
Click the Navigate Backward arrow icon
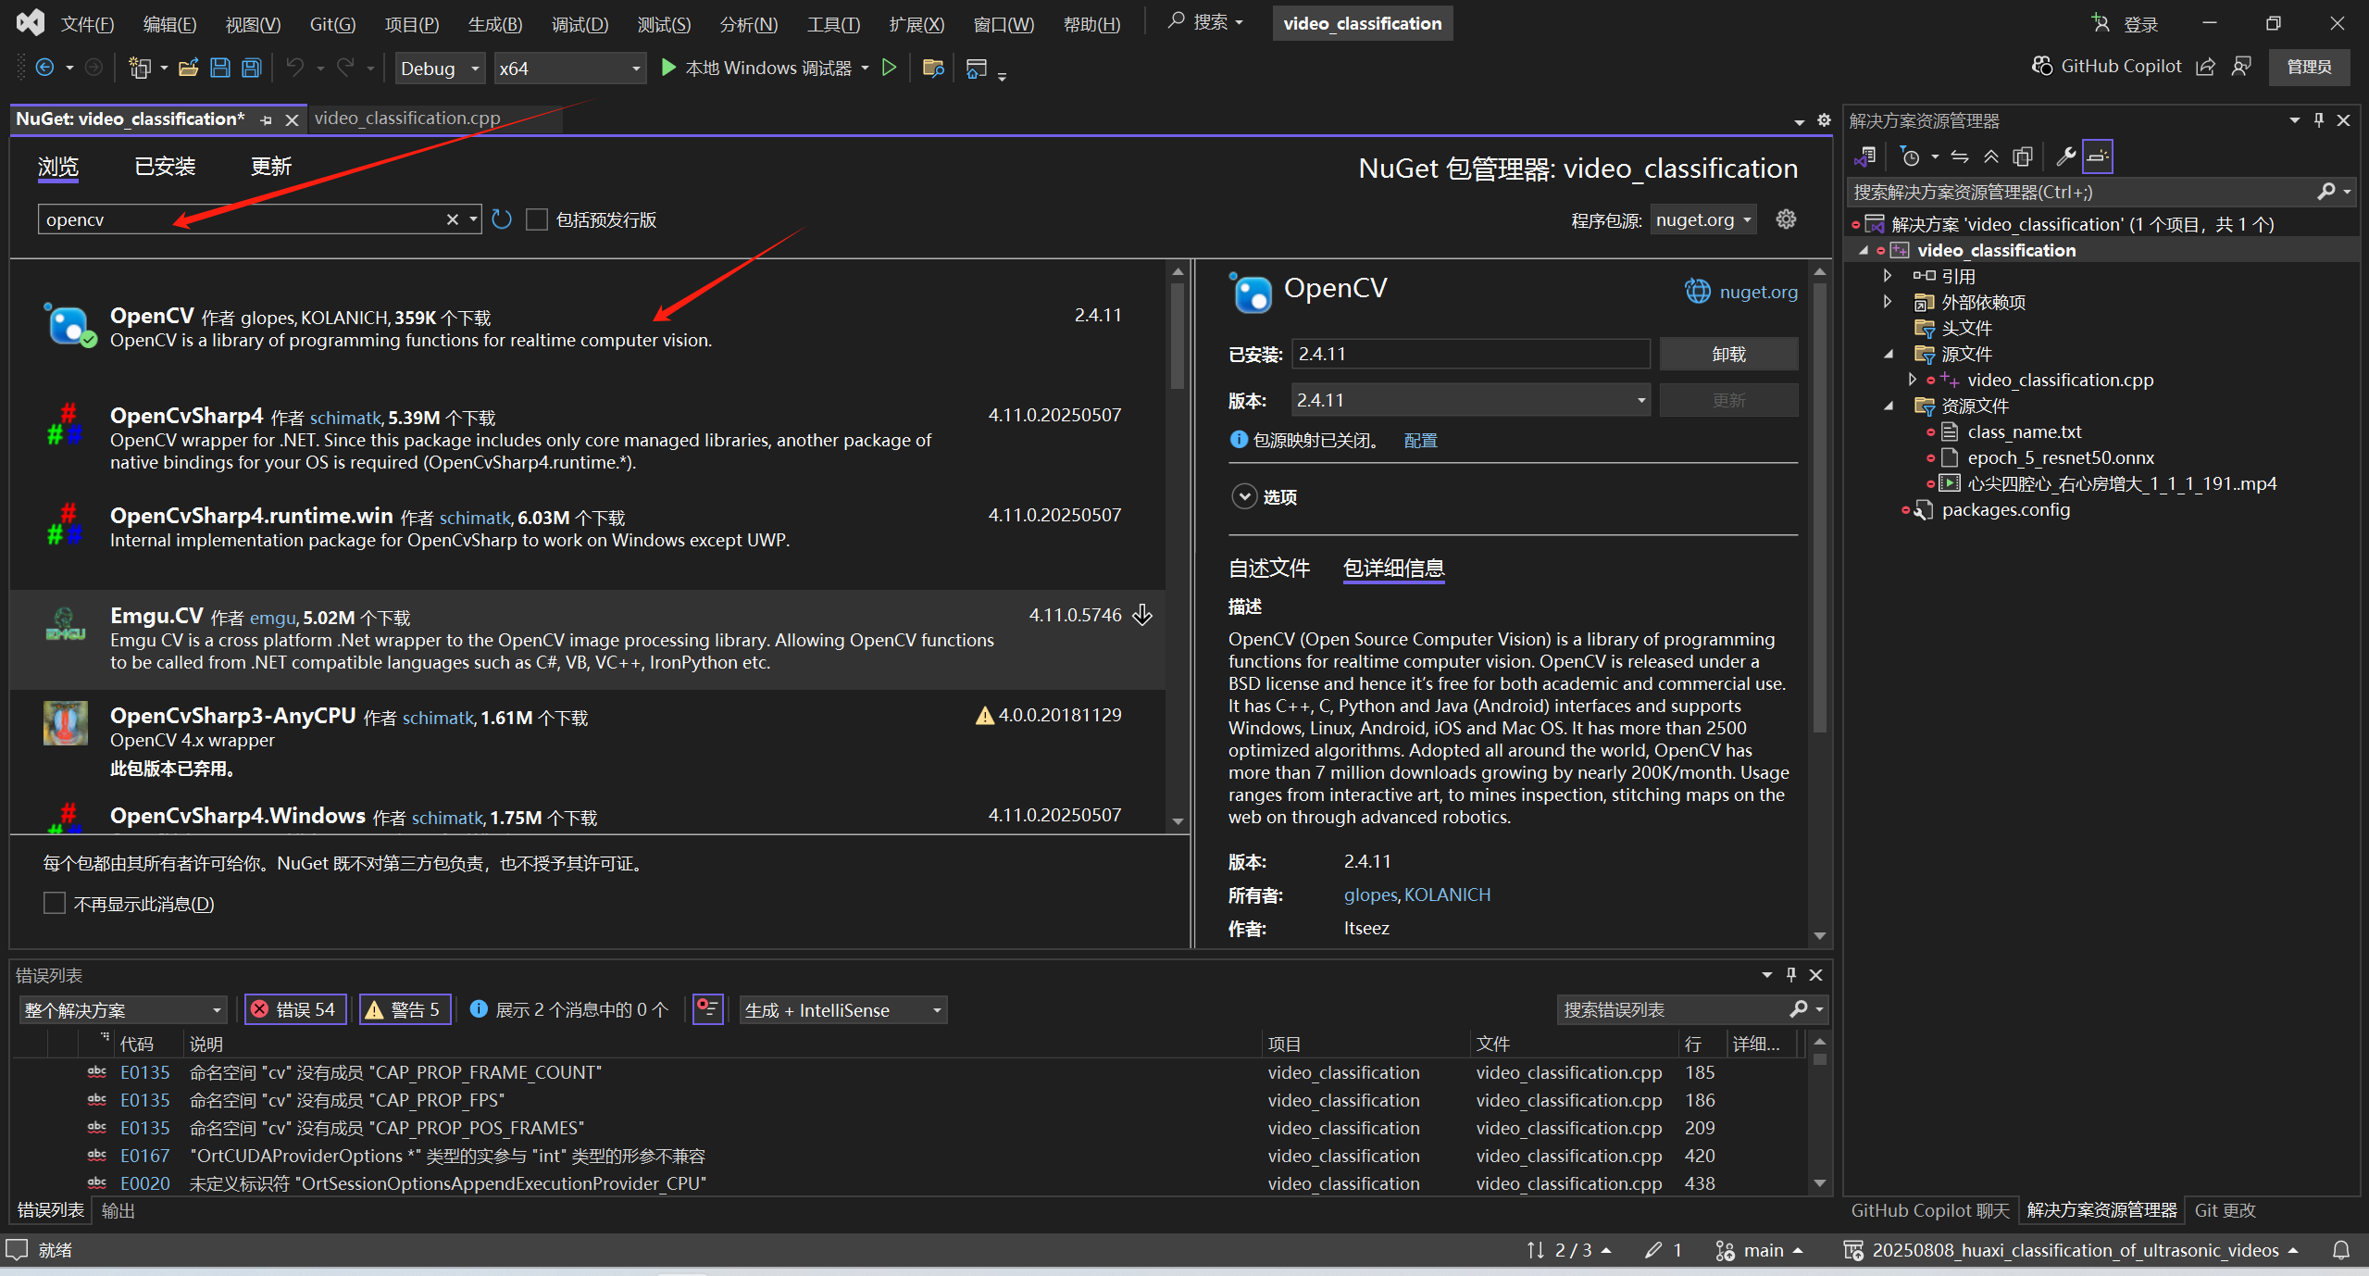[44, 68]
